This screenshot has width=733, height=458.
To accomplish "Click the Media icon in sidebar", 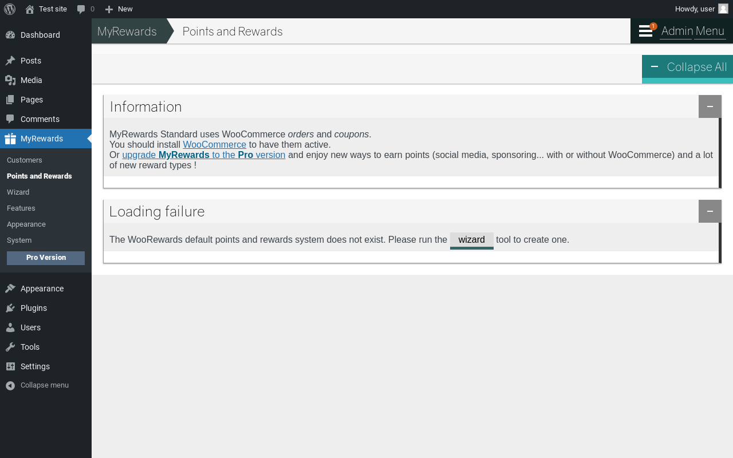I will coord(10,80).
